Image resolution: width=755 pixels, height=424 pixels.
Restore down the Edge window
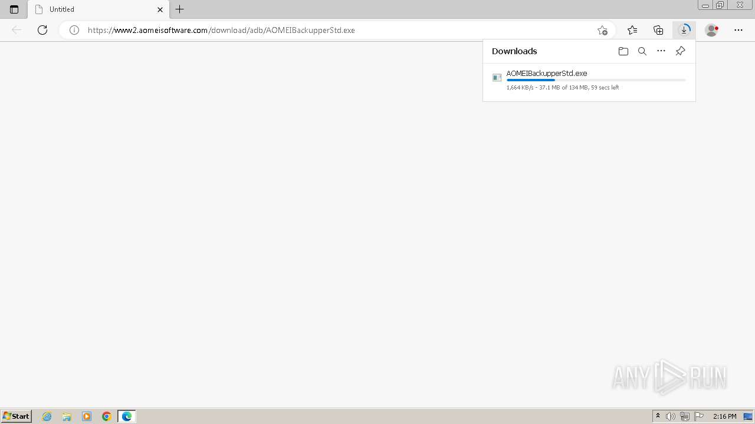720,5
